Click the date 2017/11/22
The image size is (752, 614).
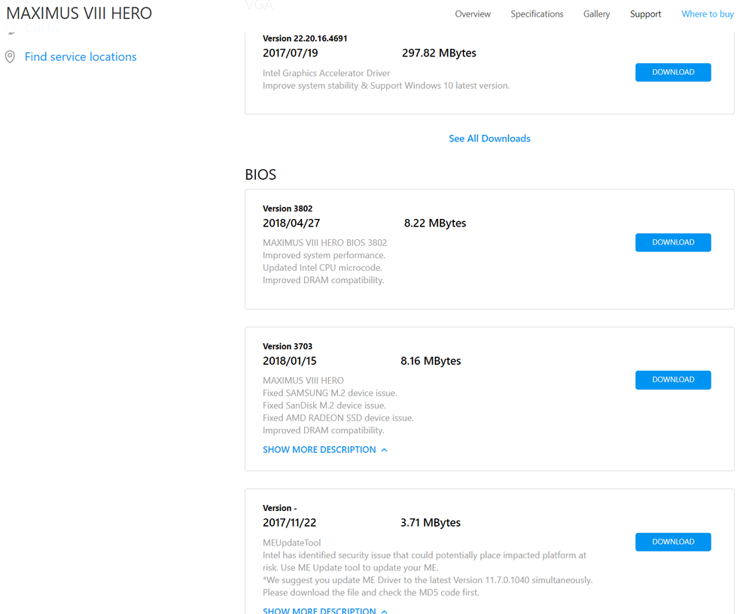(x=289, y=523)
